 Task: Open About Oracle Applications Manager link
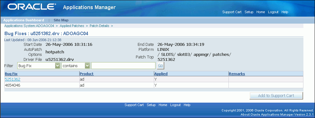[x=277, y=115]
